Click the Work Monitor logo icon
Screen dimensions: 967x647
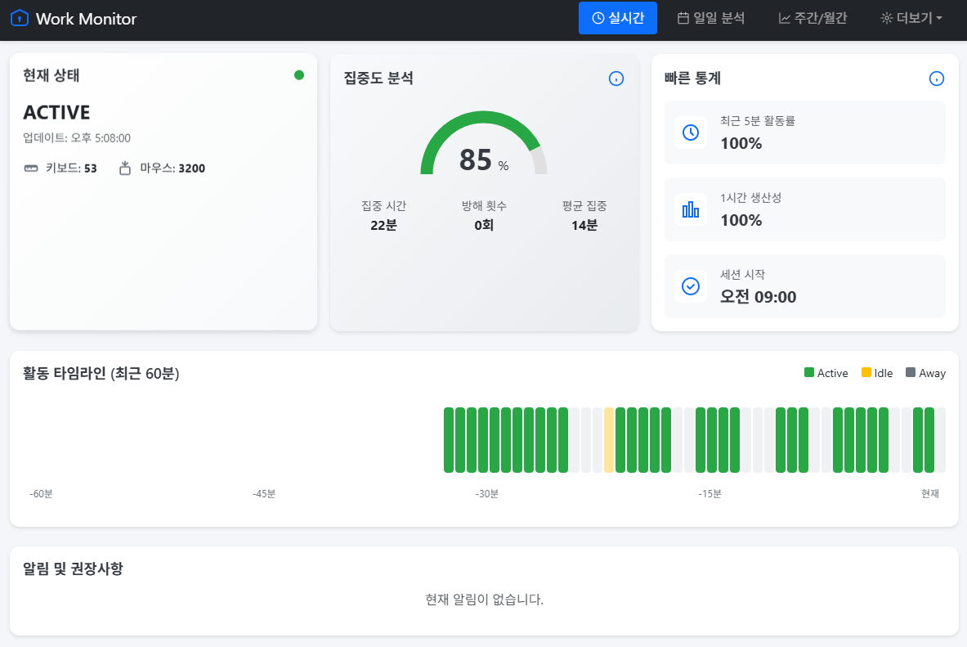(19, 18)
